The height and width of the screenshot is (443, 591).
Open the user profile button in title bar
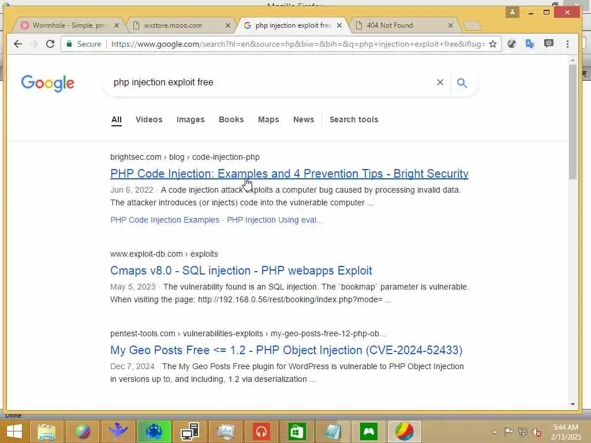point(513,12)
